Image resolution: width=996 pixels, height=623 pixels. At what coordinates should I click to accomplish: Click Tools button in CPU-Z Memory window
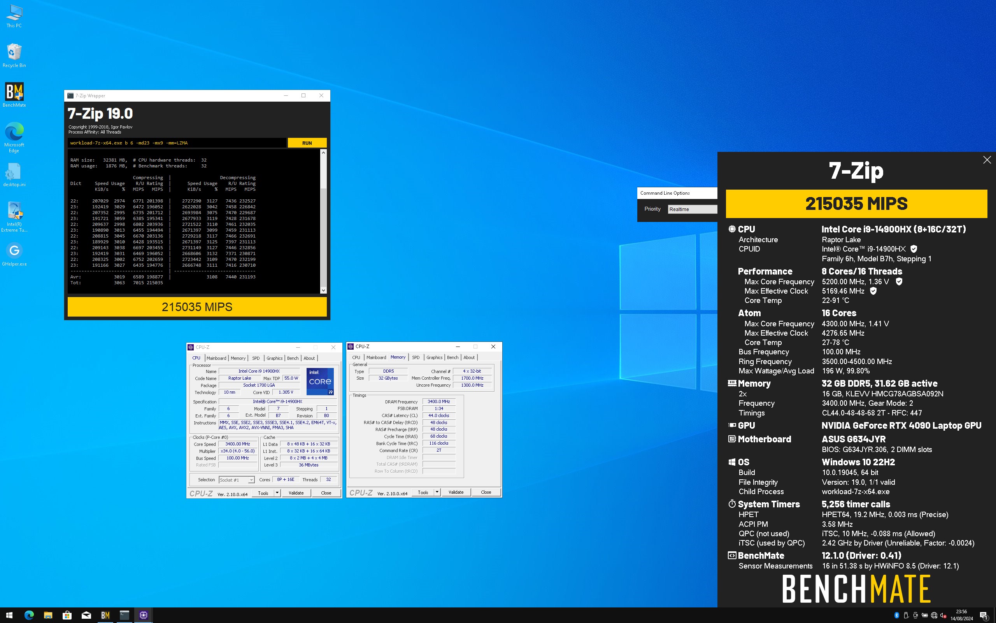pyautogui.click(x=423, y=492)
